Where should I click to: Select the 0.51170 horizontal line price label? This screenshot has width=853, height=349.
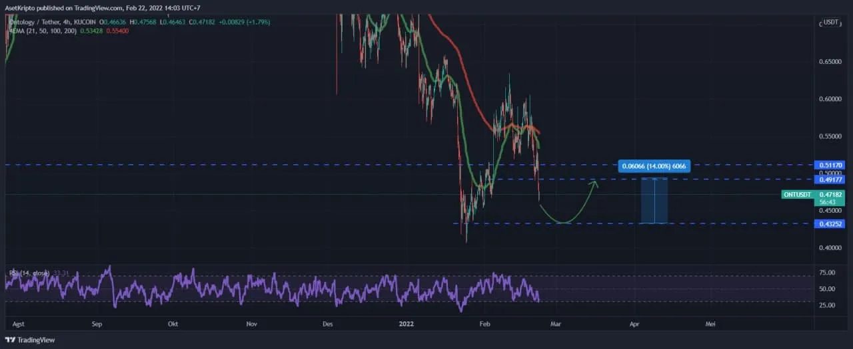(831, 165)
